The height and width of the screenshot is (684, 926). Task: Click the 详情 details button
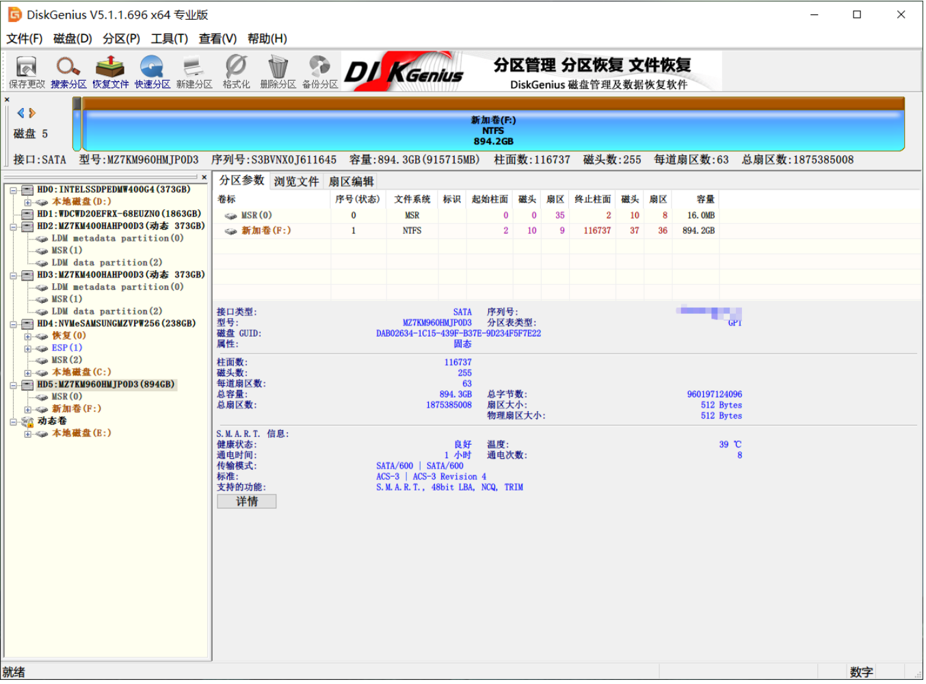[247, 503]
